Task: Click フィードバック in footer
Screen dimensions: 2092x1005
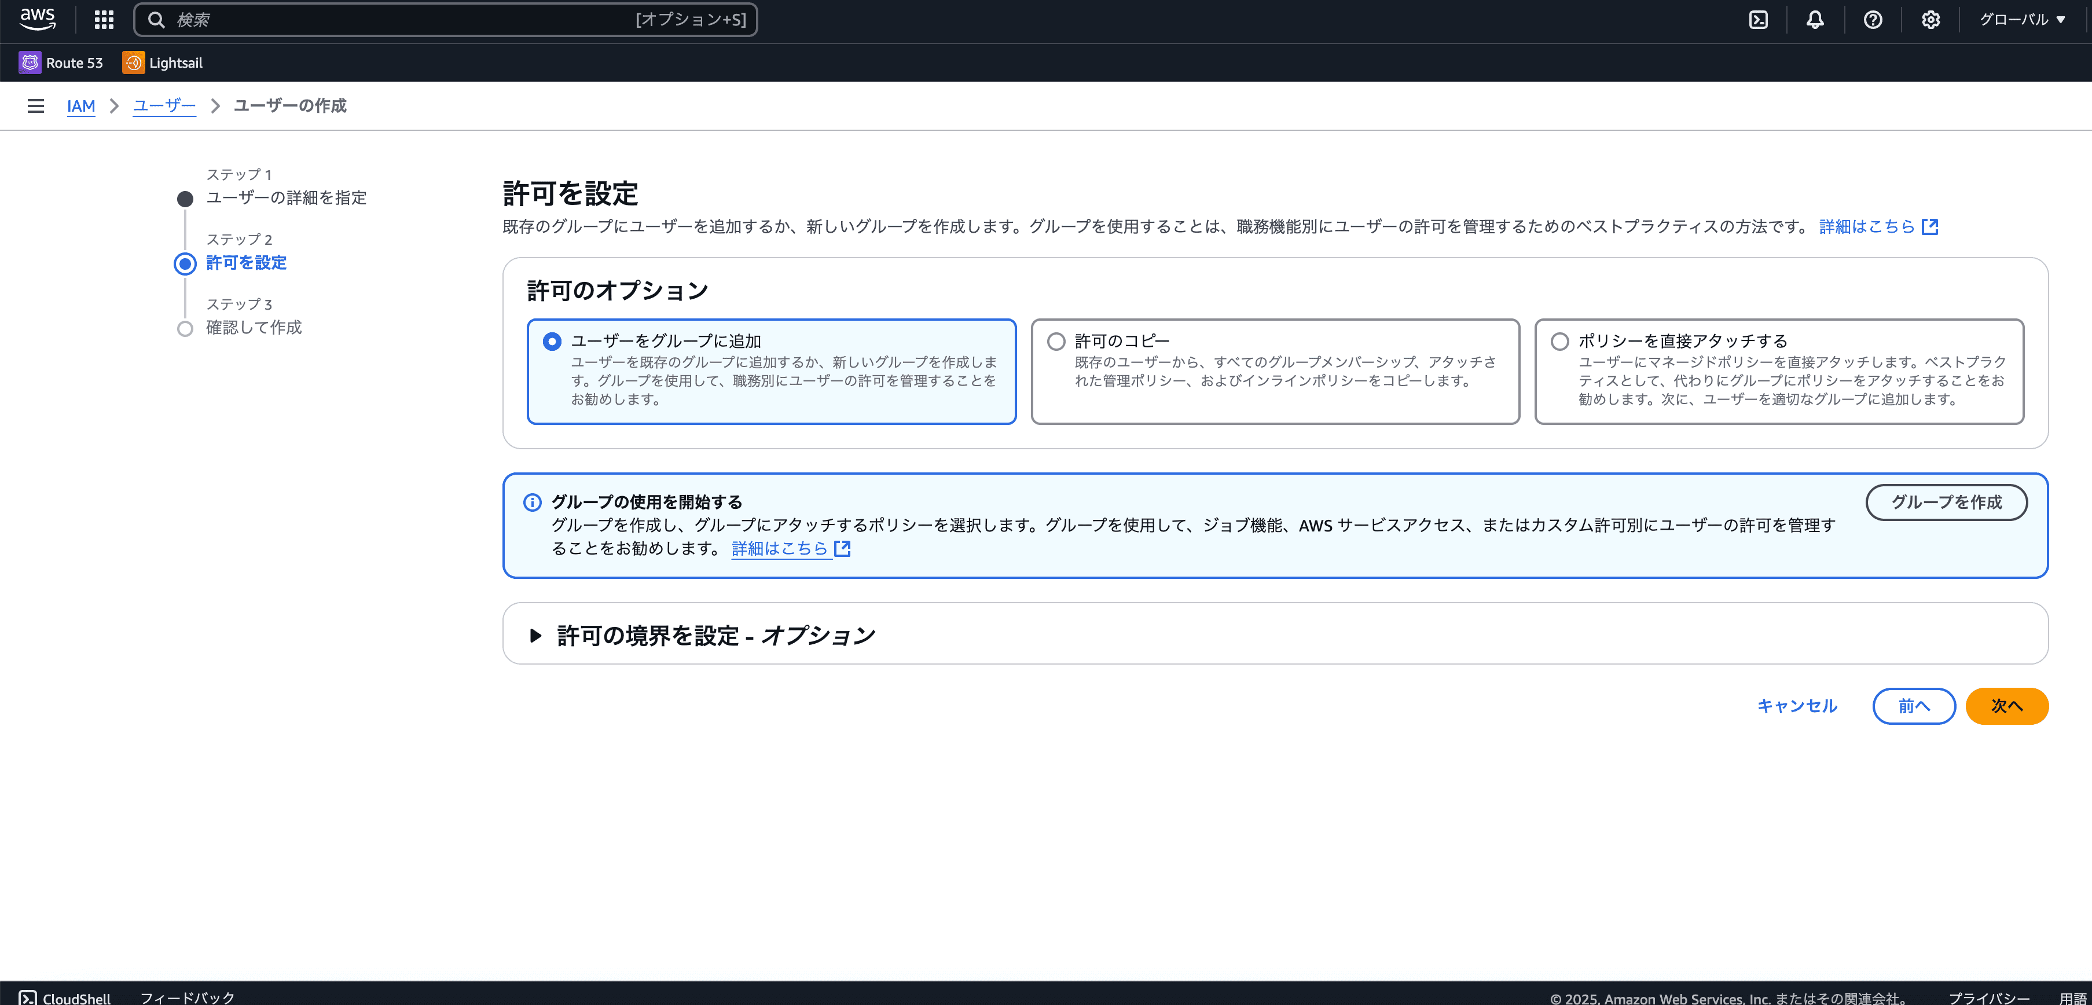Action: pos(188,997)
